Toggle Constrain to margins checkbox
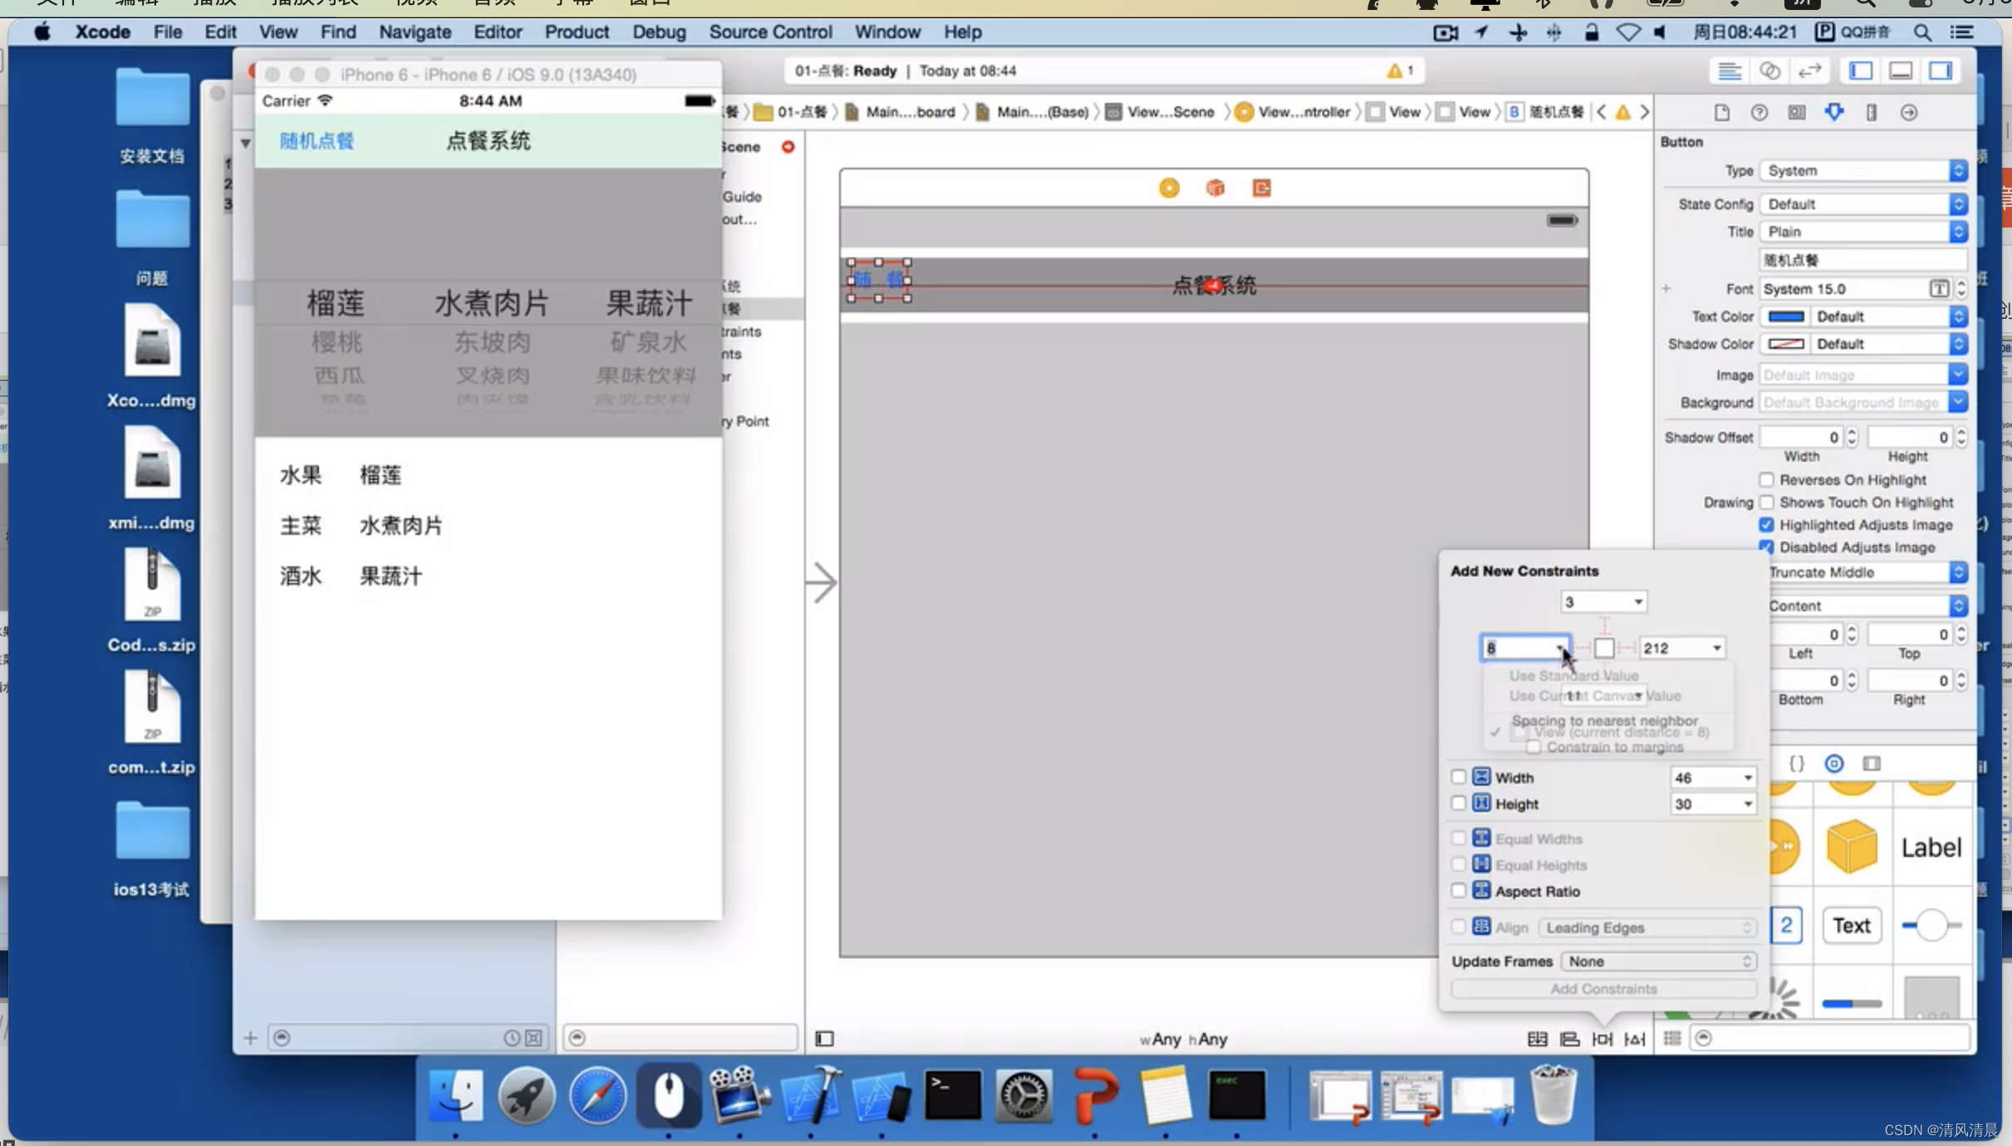 [1534, 747]
